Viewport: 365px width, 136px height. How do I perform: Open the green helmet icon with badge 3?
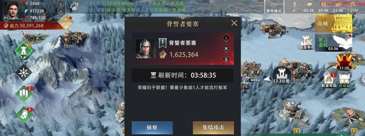click(x=24, y=115)
